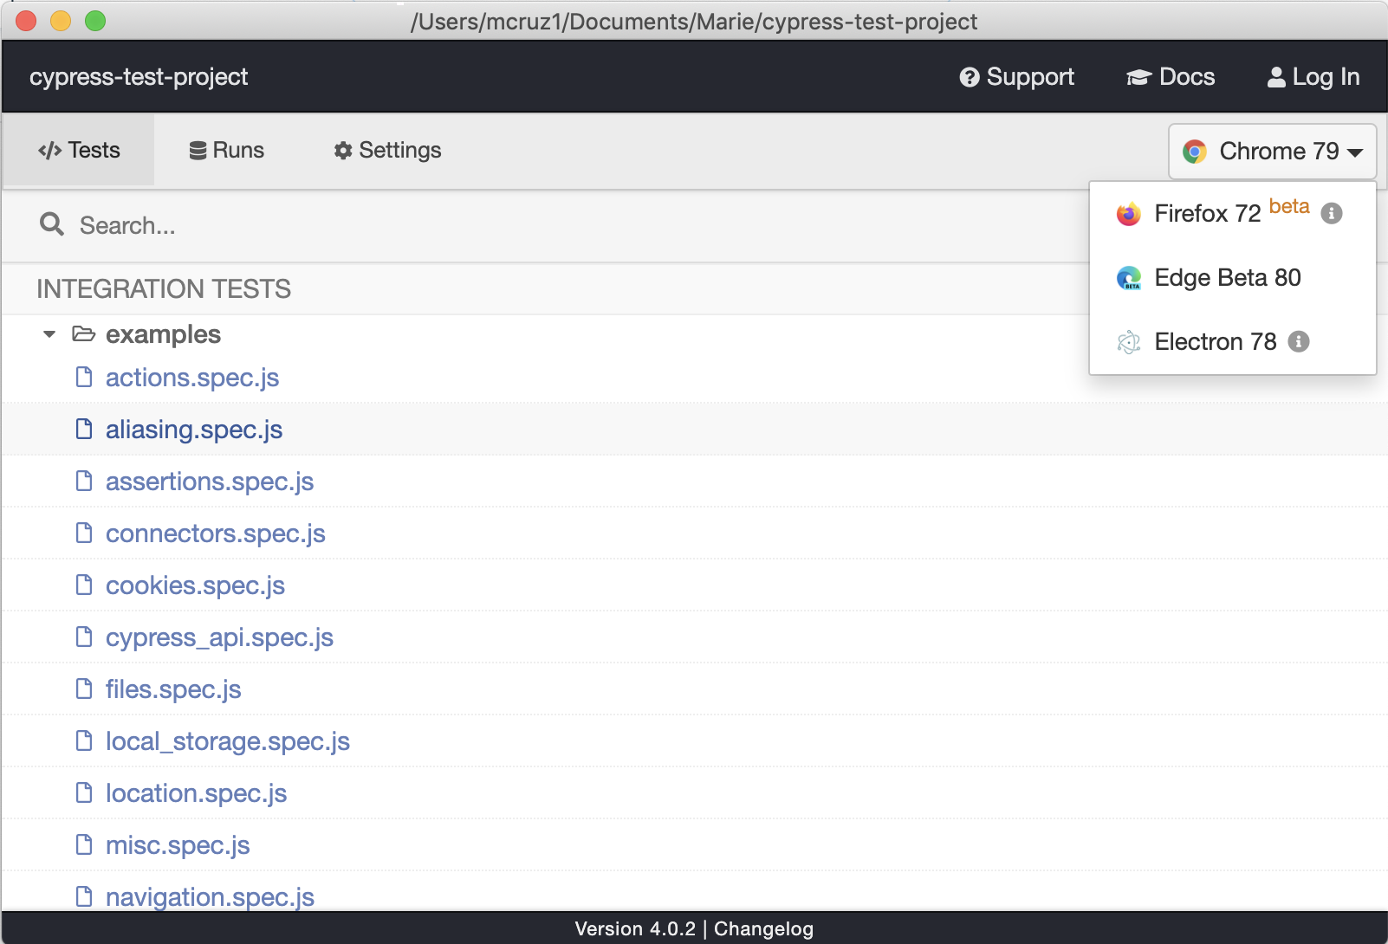Click the Electron logo icon
Screen dimensions: 1388x944
(x=1128, y=342)
